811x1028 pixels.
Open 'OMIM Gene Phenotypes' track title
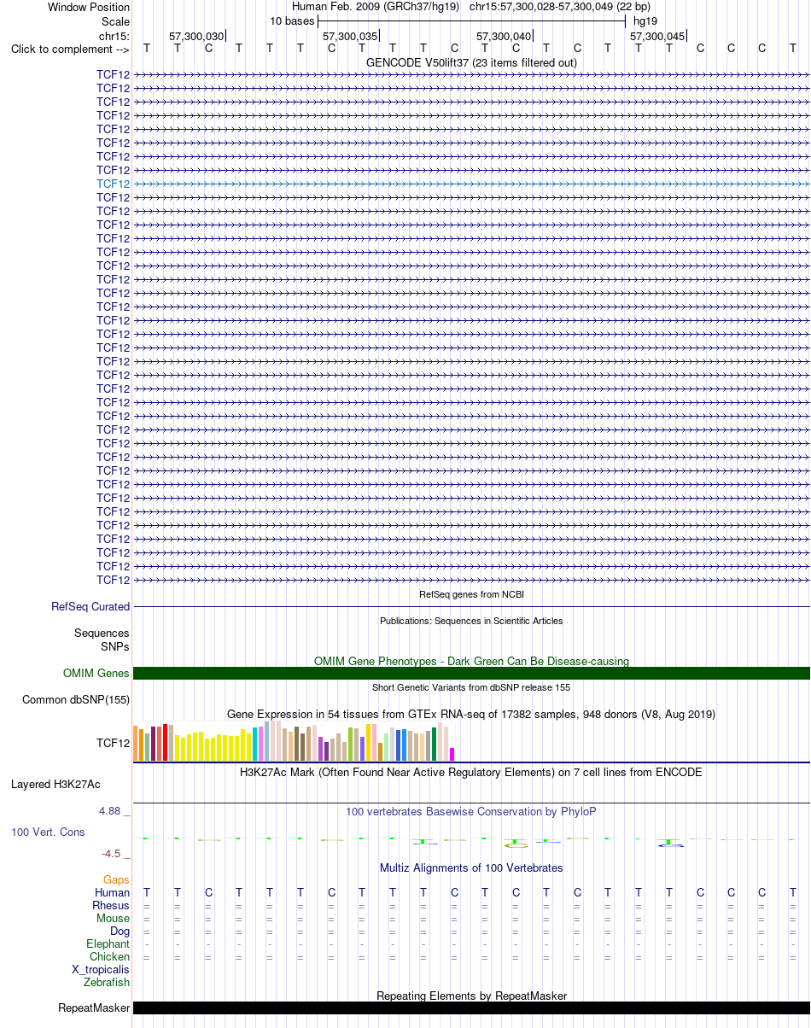[x=471, y=661]
